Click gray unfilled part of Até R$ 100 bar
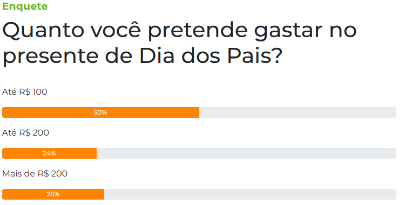 coord(298,112)
